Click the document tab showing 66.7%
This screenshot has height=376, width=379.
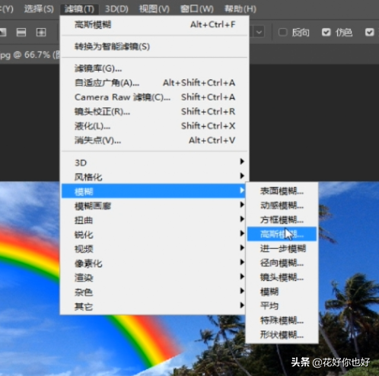coord(30,55)
